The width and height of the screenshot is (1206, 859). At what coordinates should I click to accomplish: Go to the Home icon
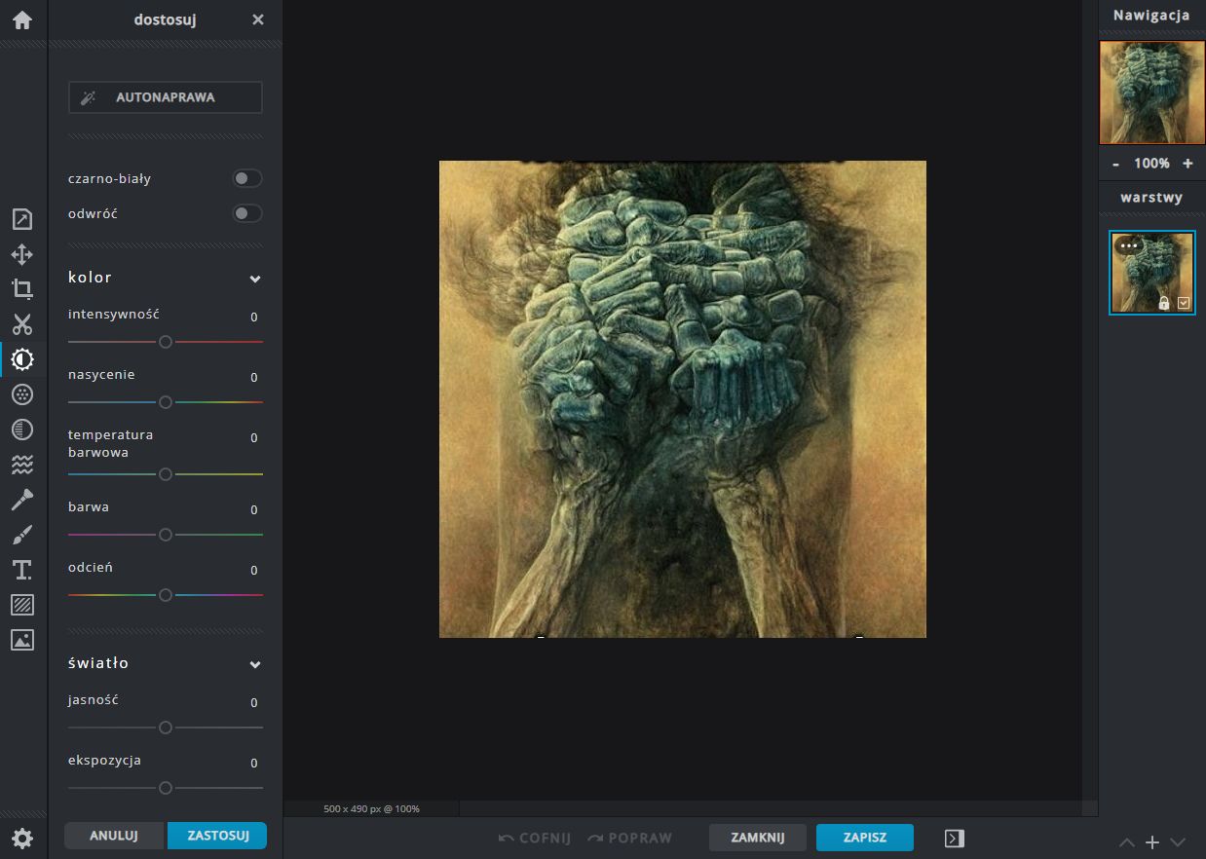tap(22, 19)
